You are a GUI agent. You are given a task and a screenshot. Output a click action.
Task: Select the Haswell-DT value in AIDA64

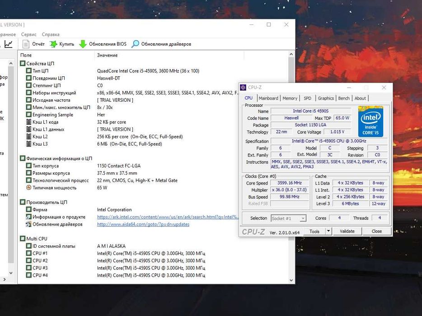108,78
